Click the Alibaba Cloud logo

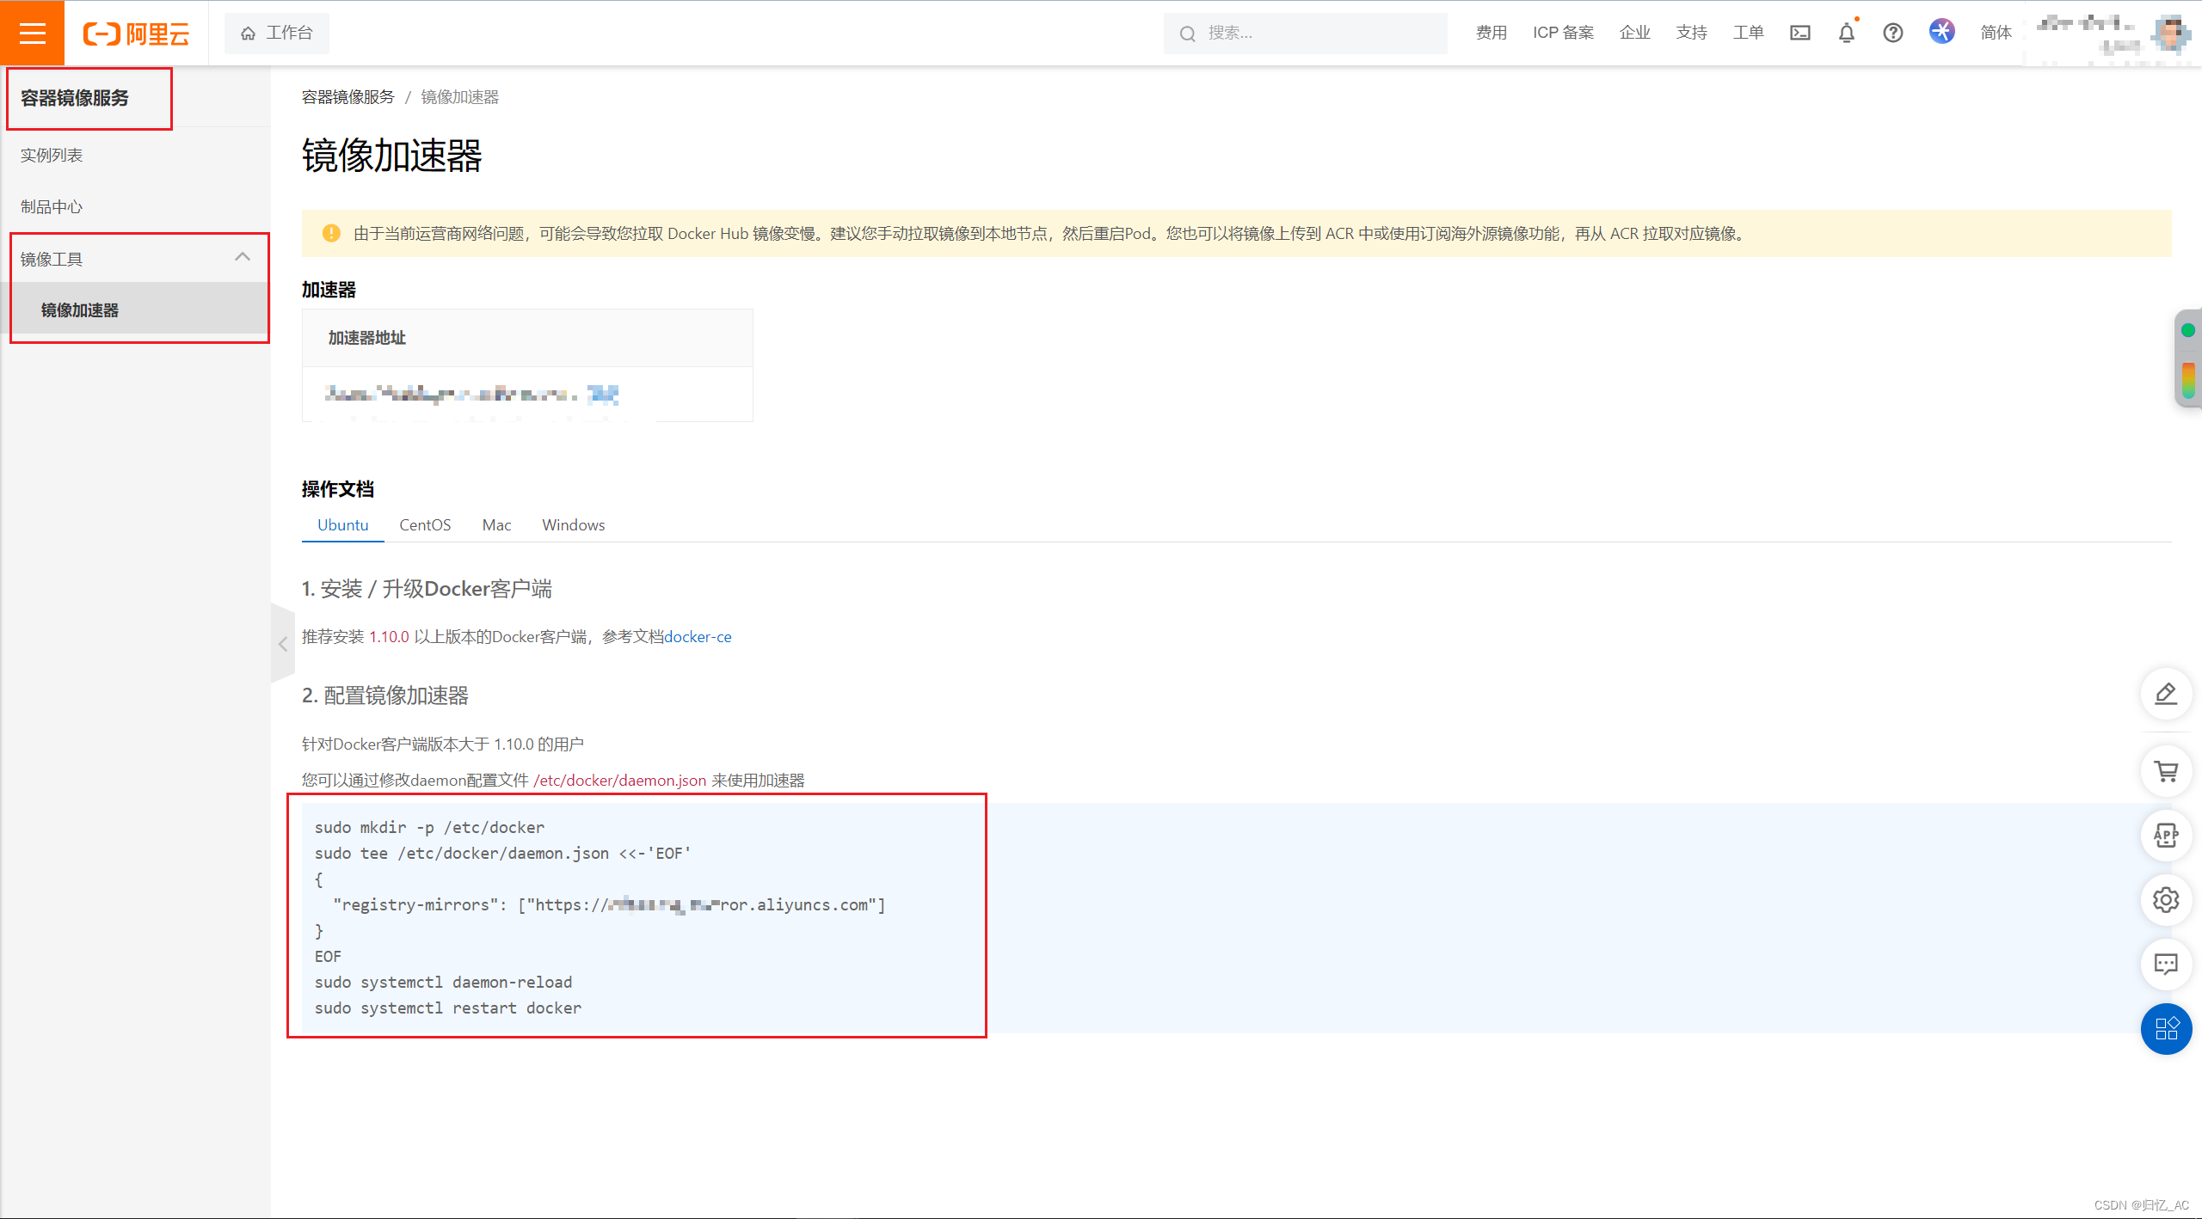[135, 33]
